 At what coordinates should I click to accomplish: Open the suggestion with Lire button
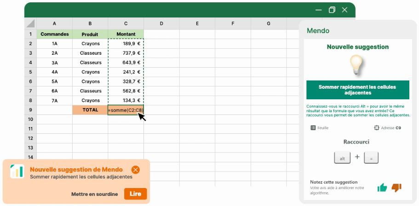[x=136, y=194]
